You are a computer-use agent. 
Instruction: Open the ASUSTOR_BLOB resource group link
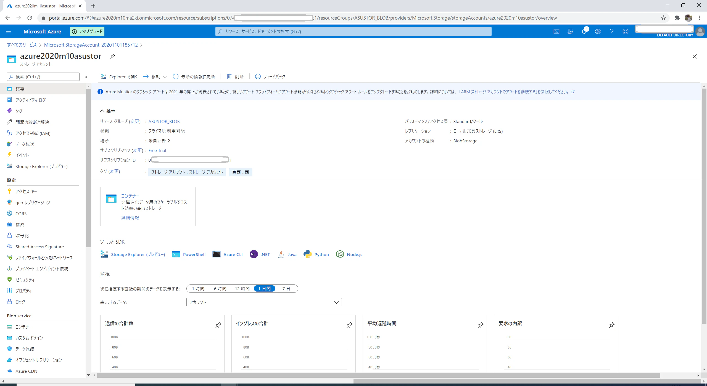(x=164, y=121)
